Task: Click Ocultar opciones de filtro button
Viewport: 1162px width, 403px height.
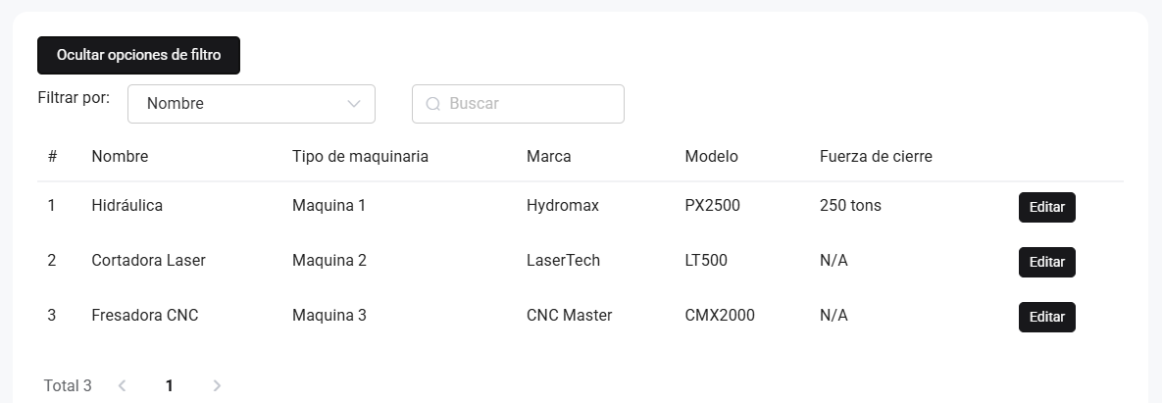Action: (x=138, y=55)
